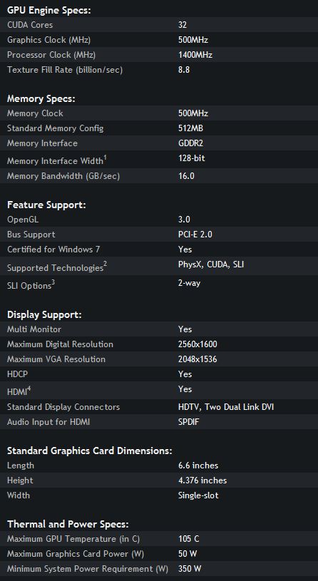Click the Minimum System Power Requirement label
The image size is (318, 581).
tap(88, 569)
